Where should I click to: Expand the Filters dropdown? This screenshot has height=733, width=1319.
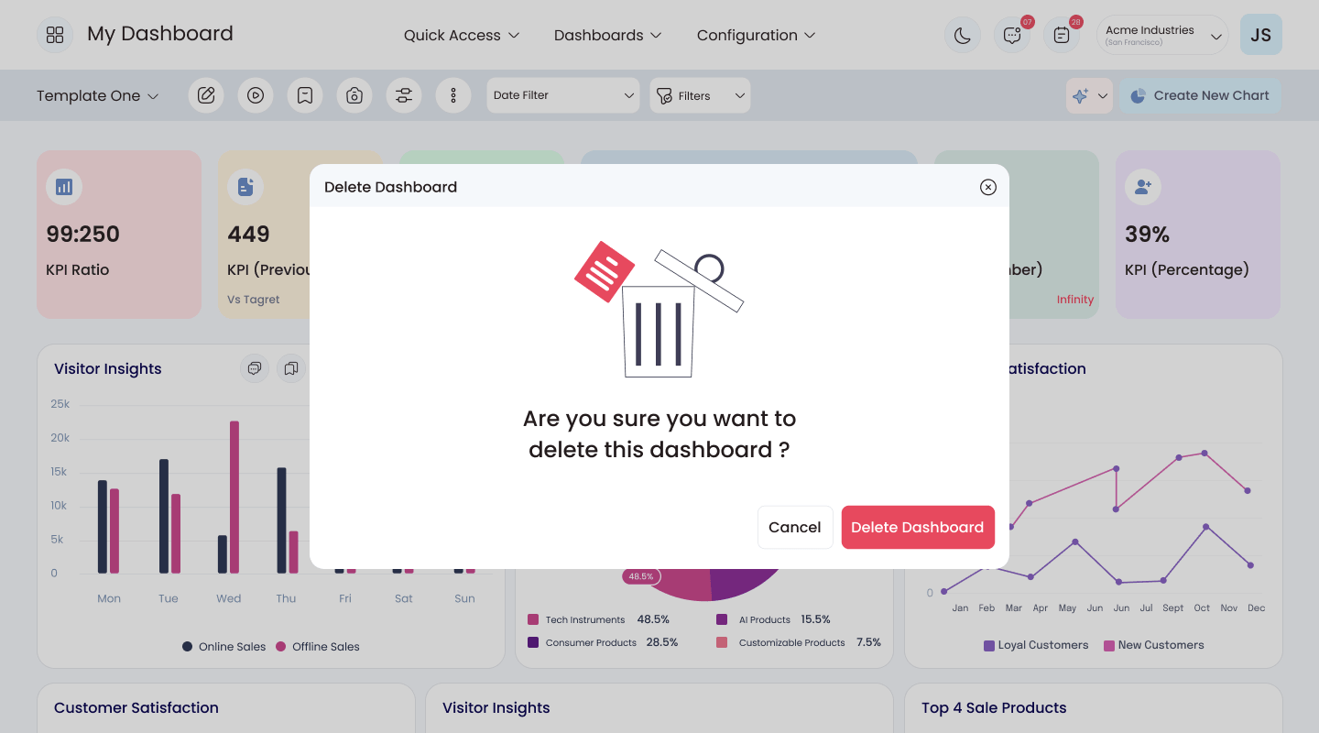pos(700,95)
